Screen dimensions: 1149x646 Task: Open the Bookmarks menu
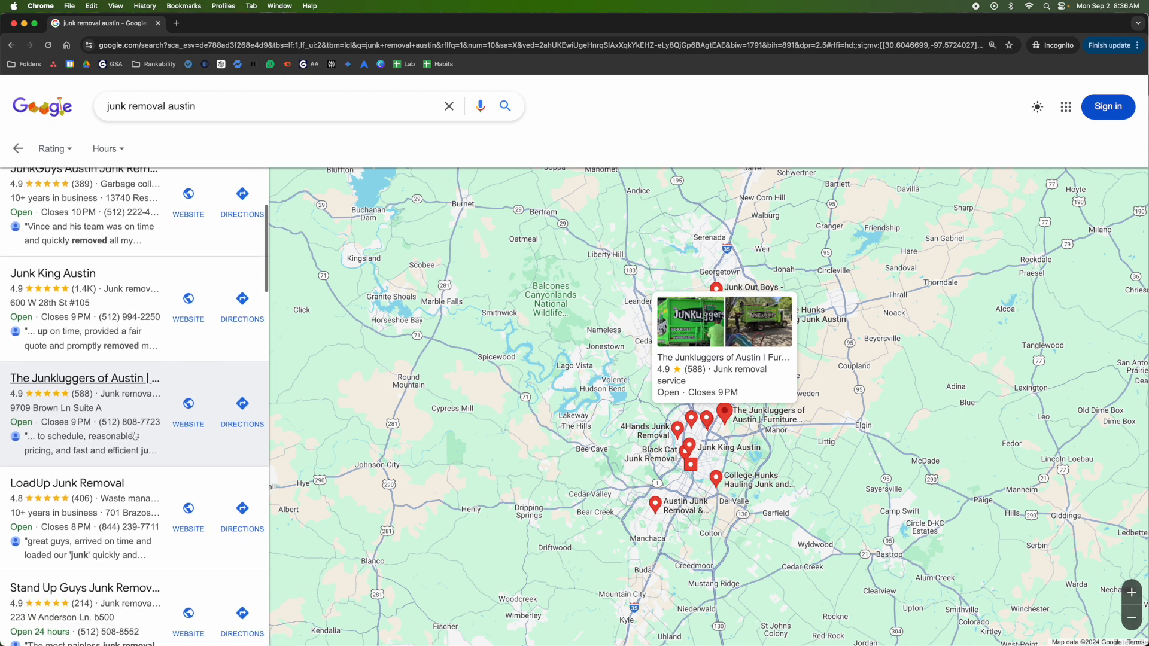coord(183,5)
